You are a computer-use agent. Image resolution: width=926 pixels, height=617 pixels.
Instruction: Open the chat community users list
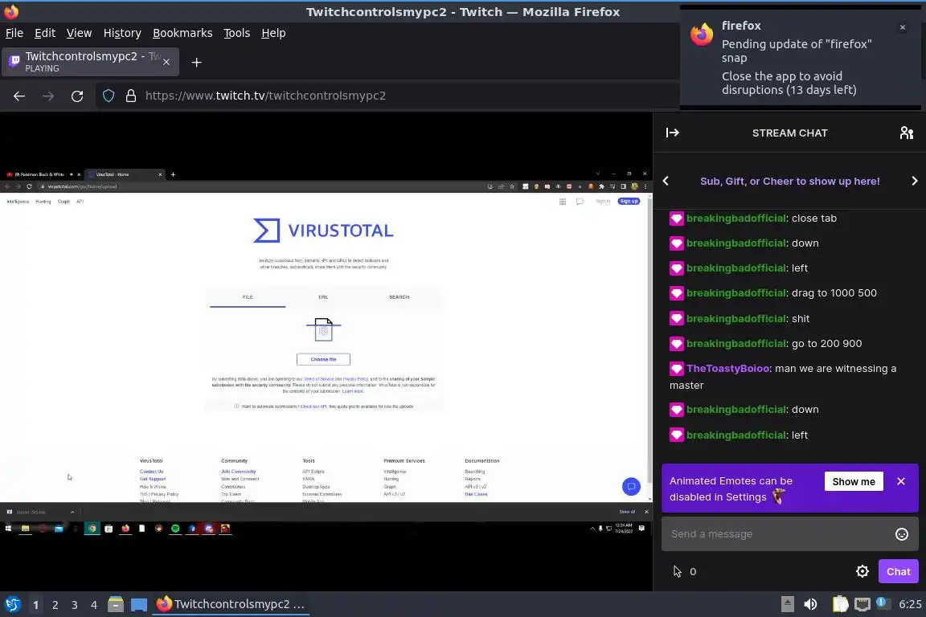point(906,133)
